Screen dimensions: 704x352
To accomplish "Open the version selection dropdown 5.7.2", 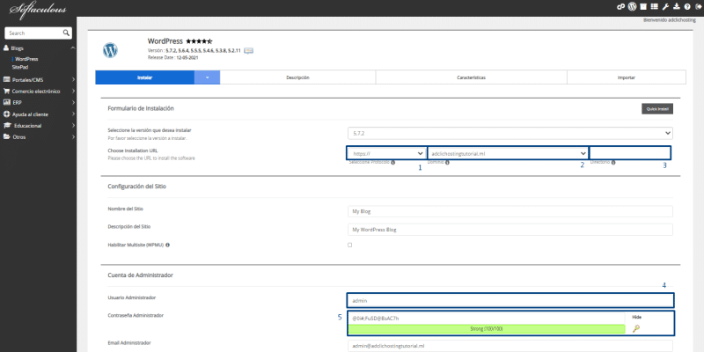I will 510,134.
